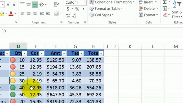Apply middle vertical alignment

pyautogui.click(x=29, y=5)
